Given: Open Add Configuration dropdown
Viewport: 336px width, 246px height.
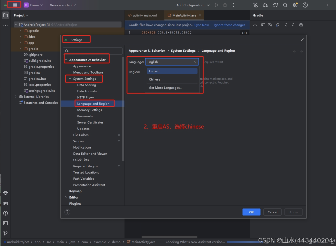Looking at the screenshot, I should 193,5.
